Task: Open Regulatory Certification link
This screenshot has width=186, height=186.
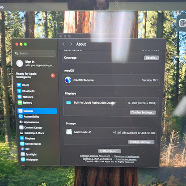Action: click(x=127, y=156)
